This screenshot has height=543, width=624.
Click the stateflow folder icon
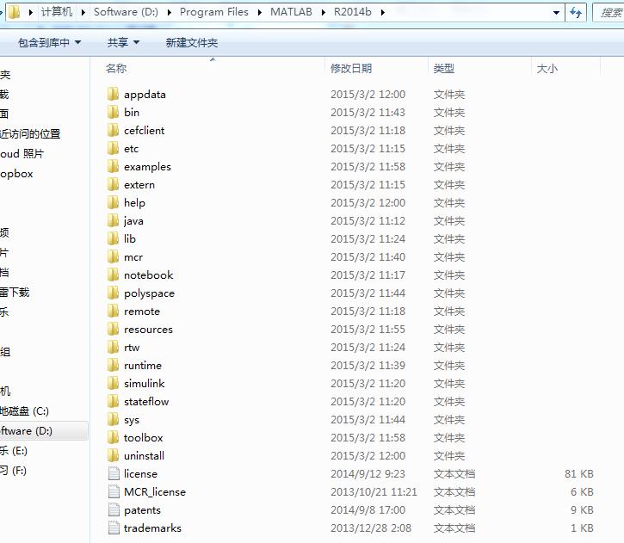click(114, 401)
